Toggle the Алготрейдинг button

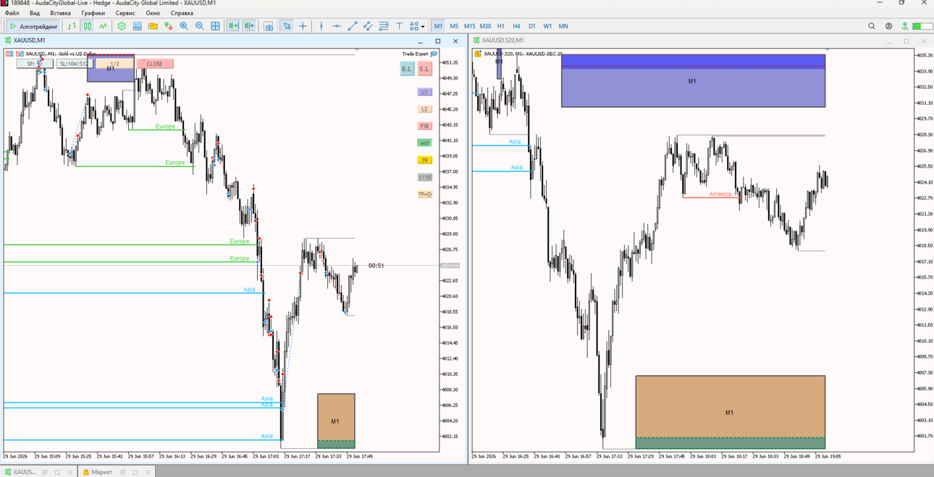pyautogui.click(x=33, y=26)
